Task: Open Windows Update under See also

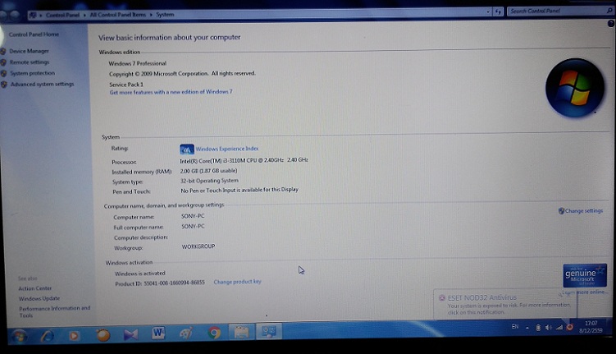Action: pyautogui.click(x=39, y=298)
